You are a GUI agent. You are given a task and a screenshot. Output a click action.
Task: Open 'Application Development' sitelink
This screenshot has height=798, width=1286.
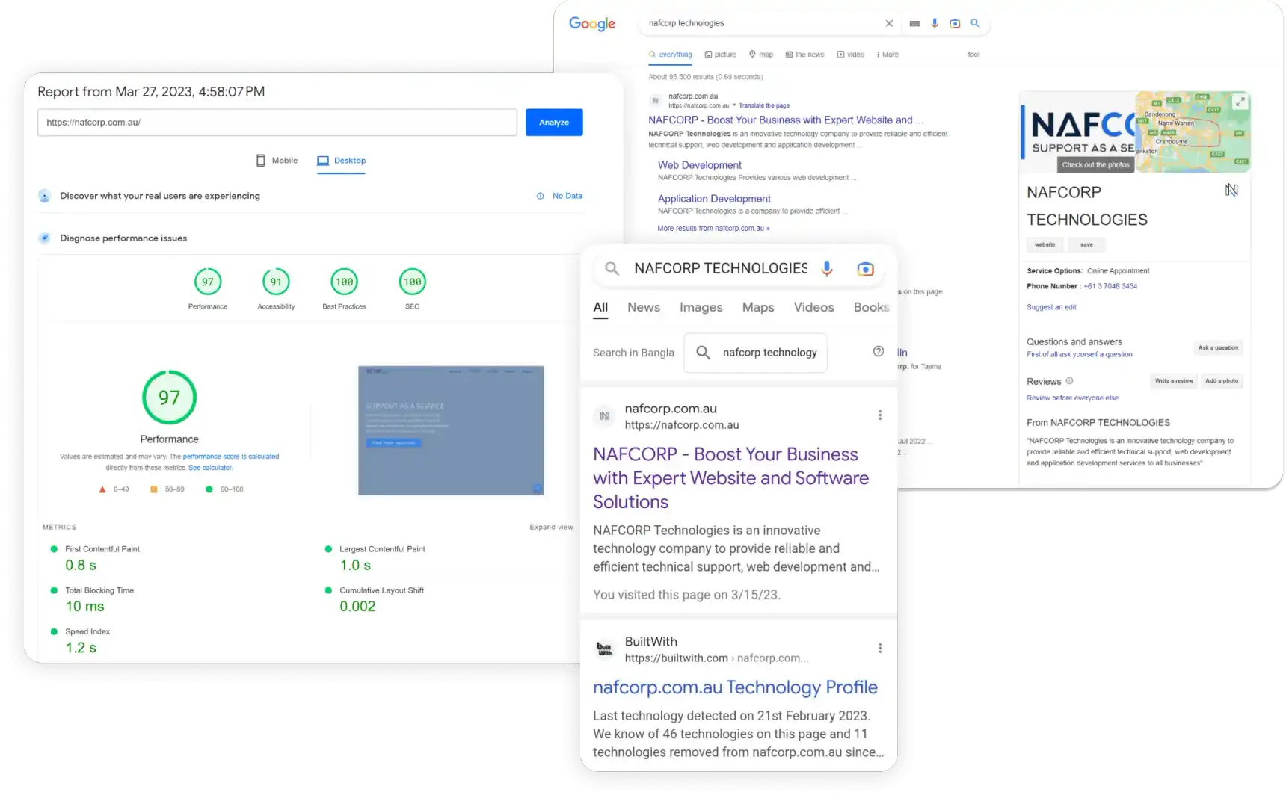click(x=714, y=199)
